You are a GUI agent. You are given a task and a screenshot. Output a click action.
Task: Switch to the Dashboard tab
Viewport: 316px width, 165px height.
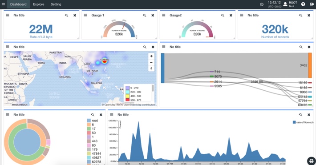point(18,4)
